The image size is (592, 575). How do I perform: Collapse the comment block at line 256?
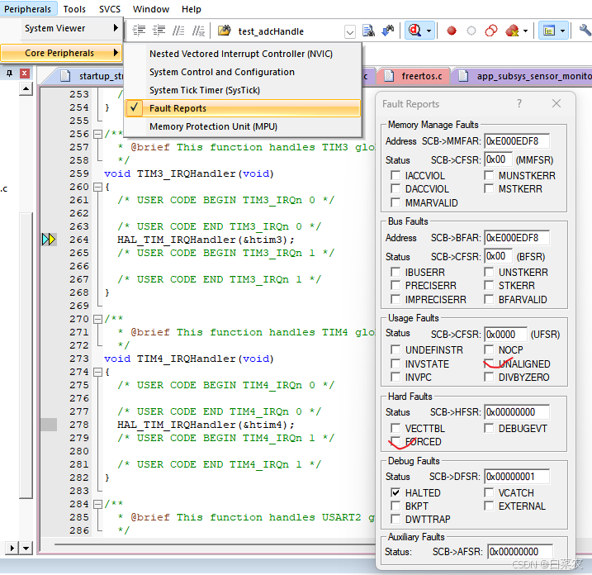(97, 134)
